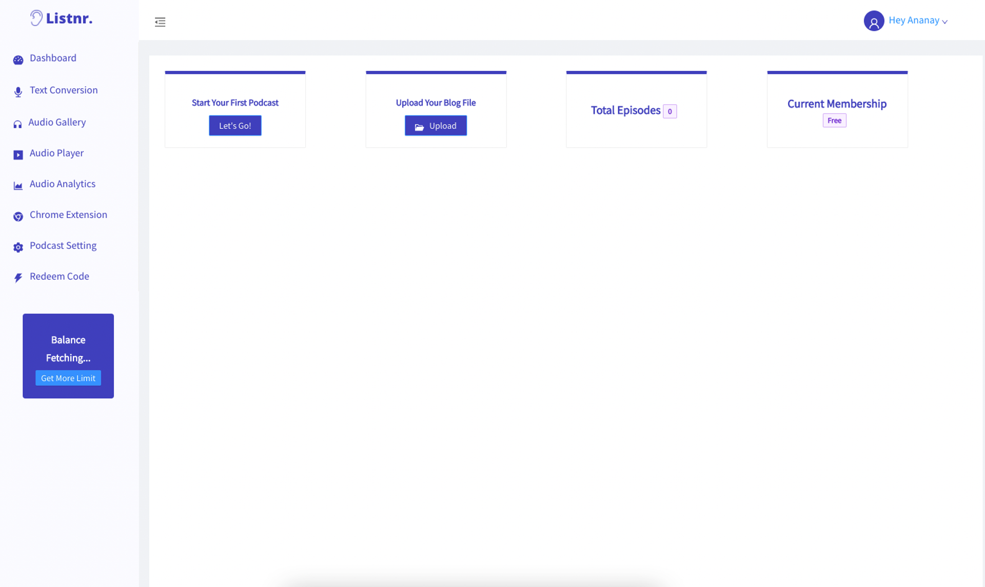Click the Audio Analytics chart icon
The width and height of the screenshot is (985, 587).
click(18, 186)
